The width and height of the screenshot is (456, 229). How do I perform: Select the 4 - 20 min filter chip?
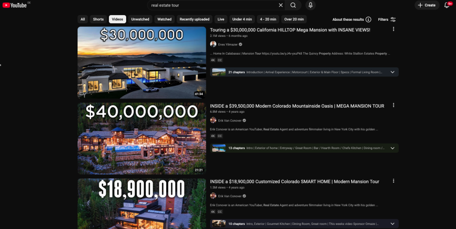[x=268, y=19]
